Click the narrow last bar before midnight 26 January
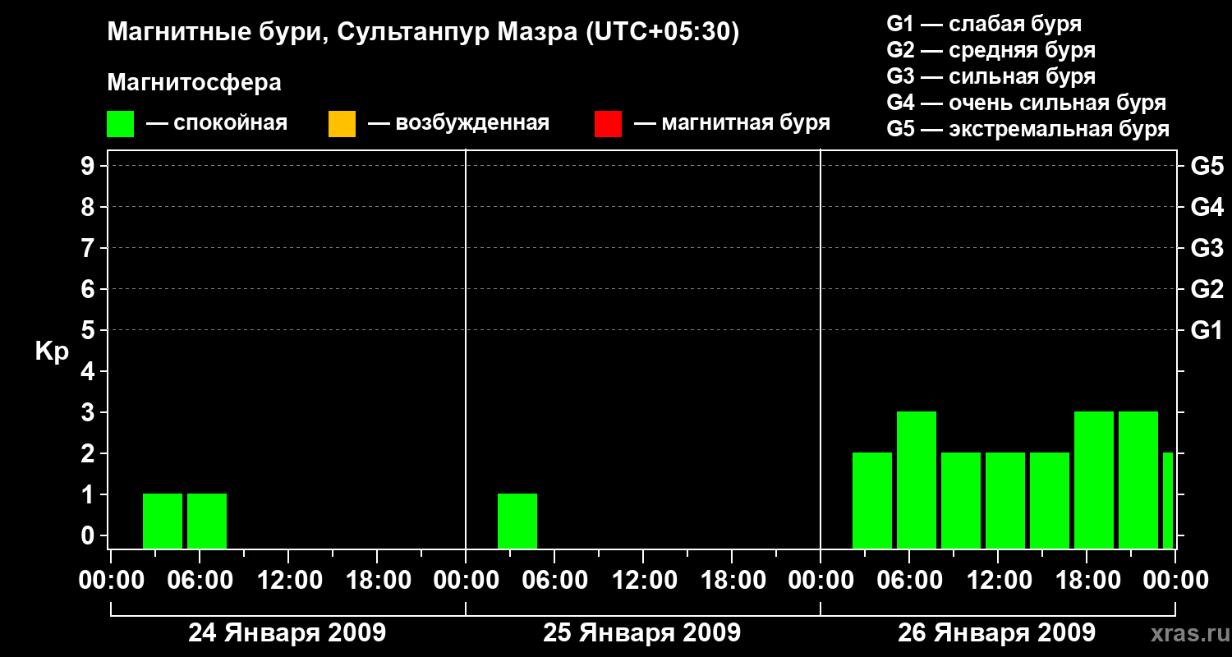Screen dimensions: 1232x657 [x=1168, y=500]
